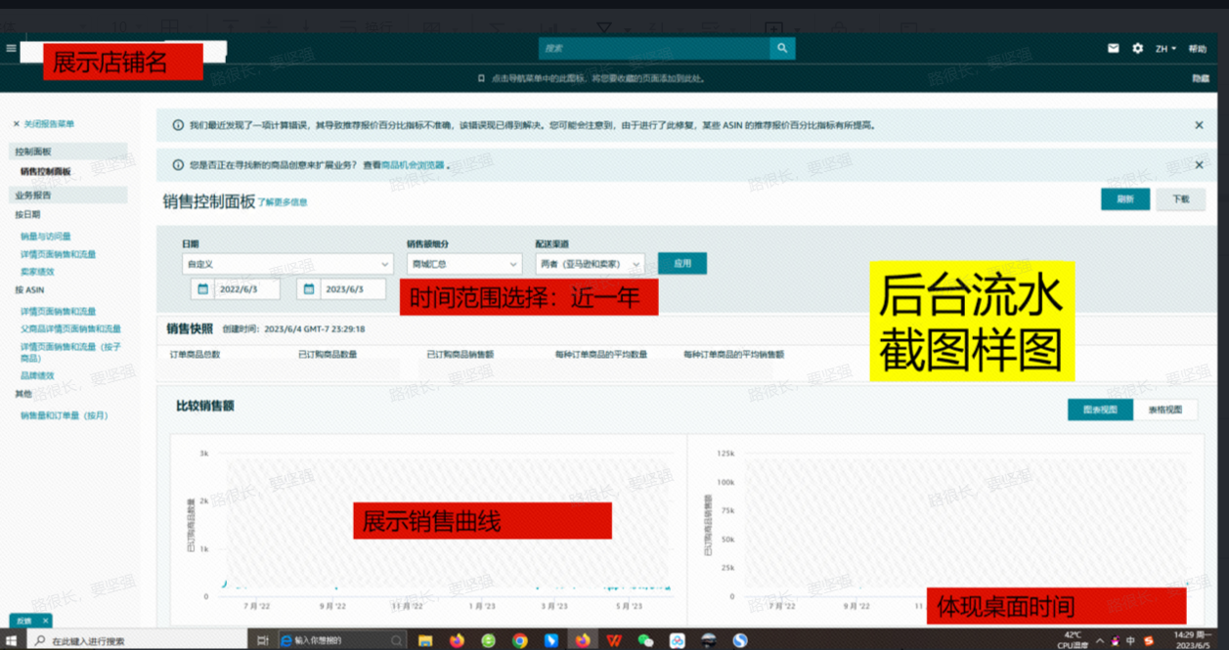
Task: Open the envelope messages icon in top bar
Action: coord(1114,48)
